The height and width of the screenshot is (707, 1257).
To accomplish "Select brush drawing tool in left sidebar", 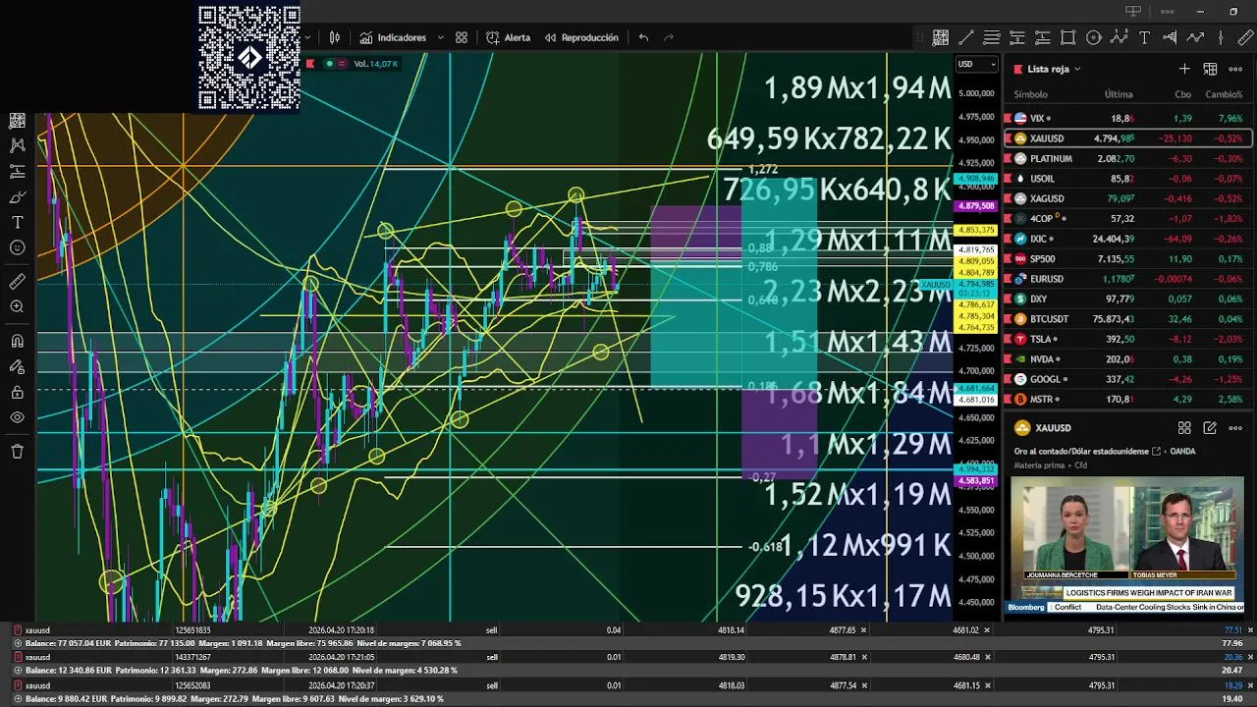I will click(17, 196).
